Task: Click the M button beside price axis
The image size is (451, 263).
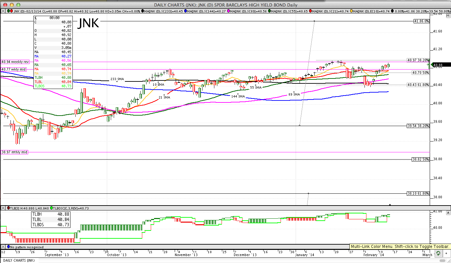Action: point(448,15)
